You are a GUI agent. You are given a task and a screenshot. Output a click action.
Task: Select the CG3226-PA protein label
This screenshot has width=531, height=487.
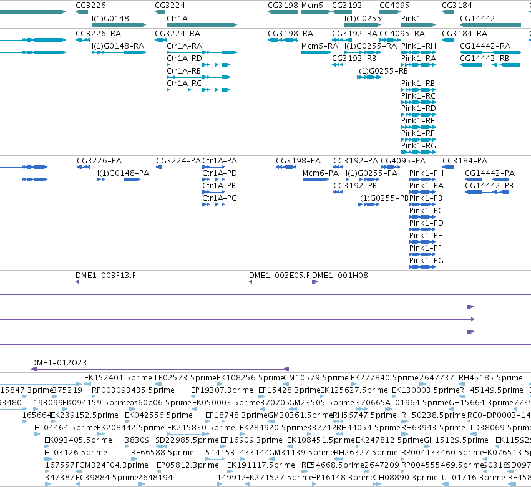(x=99, y=161)
